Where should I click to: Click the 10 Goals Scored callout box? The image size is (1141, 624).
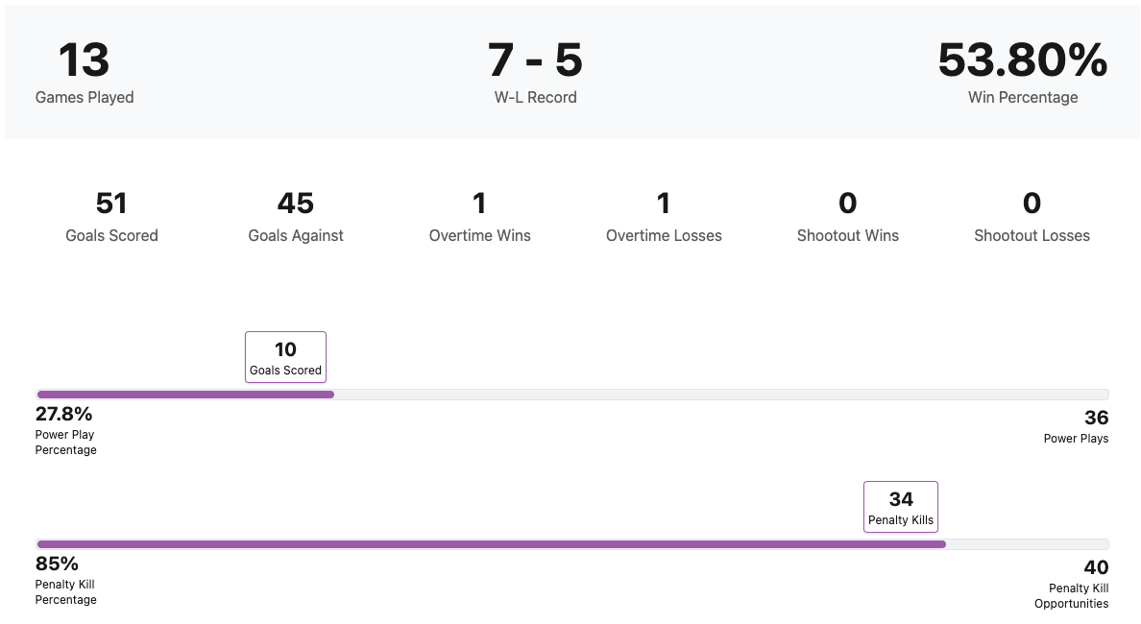click(x=285, y=357)
